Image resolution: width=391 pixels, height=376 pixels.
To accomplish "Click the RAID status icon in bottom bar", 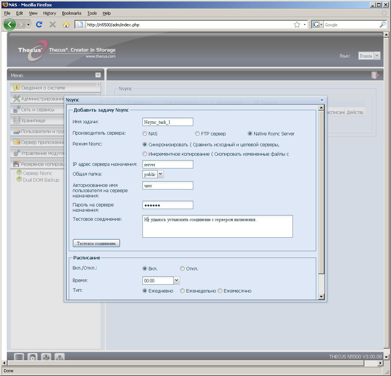I will tap(19, 357).
